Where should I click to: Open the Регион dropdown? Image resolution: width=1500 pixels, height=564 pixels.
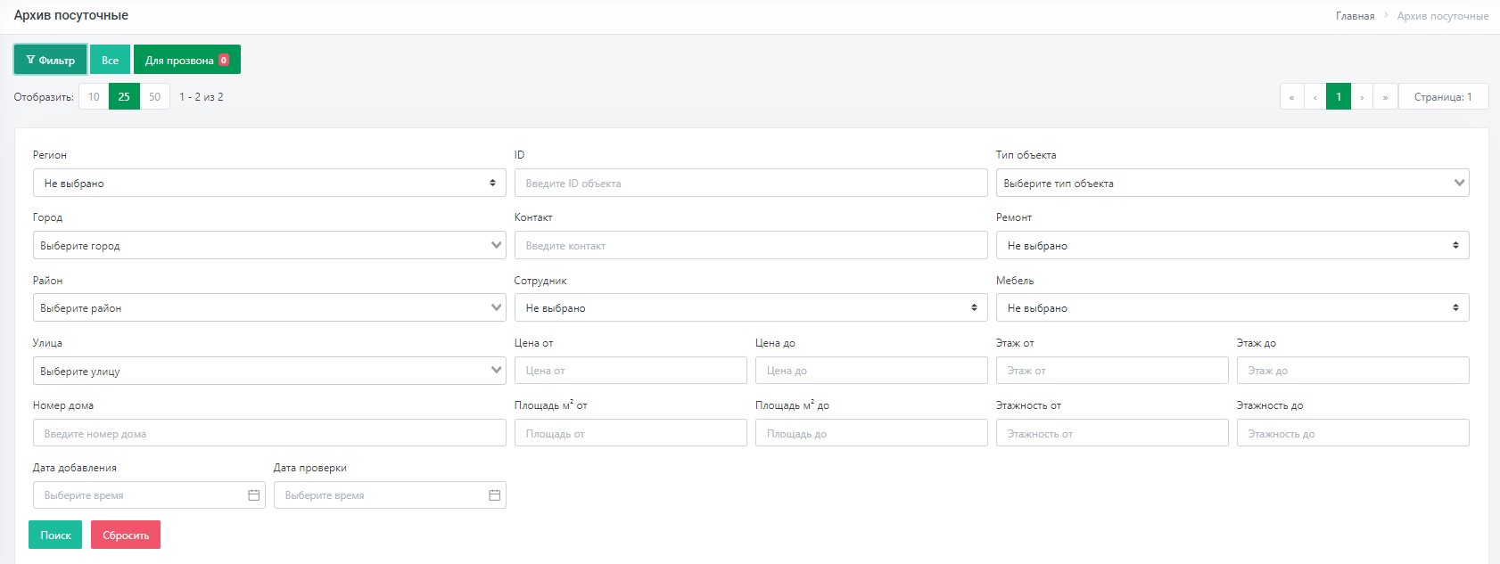pyautogui.click(x=269, y=183)
